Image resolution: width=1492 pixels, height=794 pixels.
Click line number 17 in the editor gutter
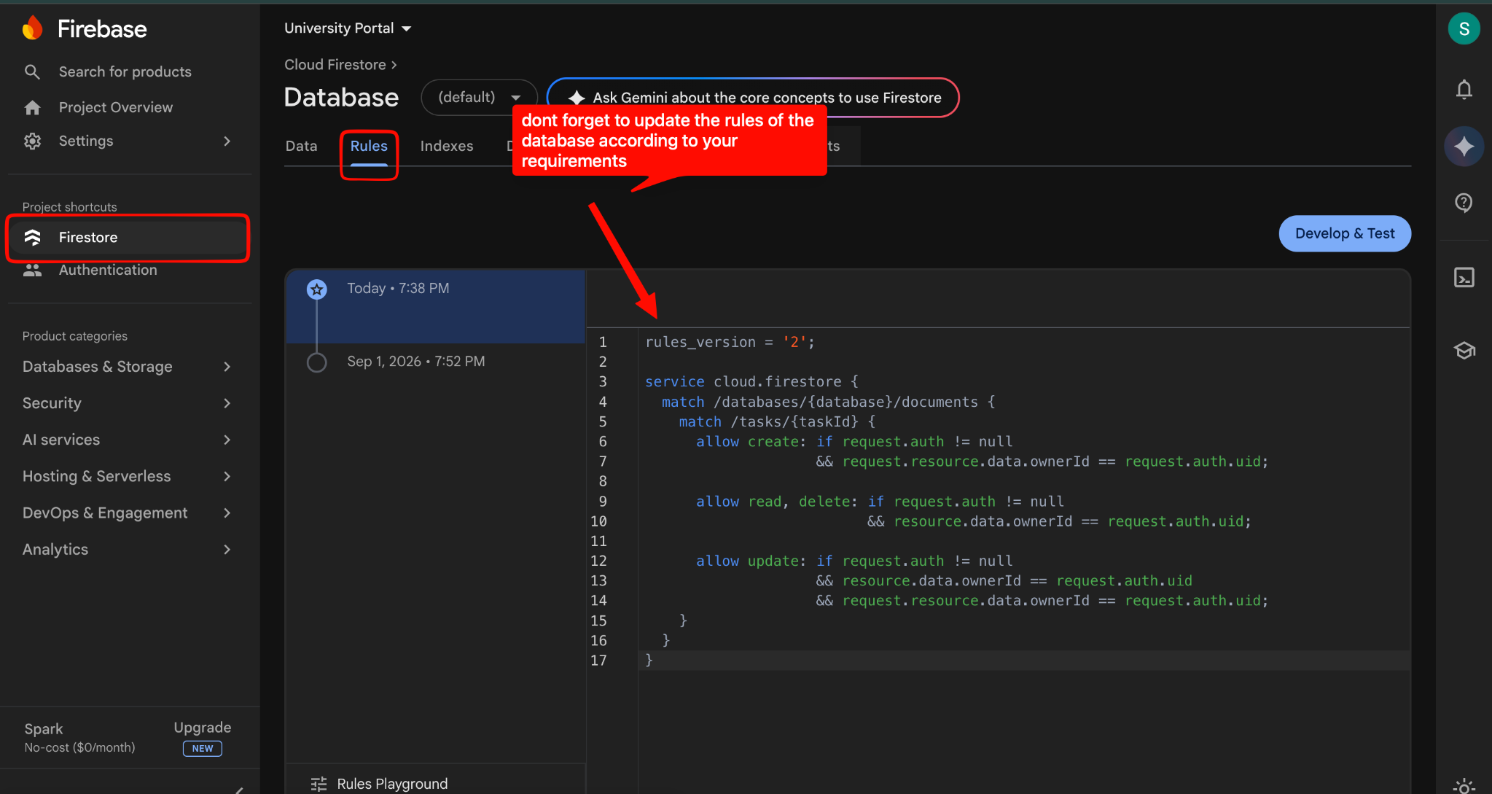[x=598, y=661]
